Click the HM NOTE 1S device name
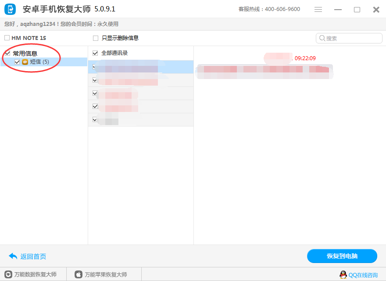 [29, 38]
